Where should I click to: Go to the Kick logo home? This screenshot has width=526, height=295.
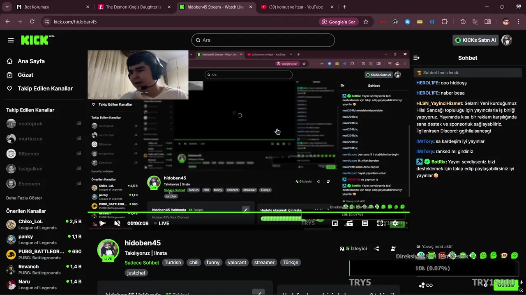click(x=37, y=40)
